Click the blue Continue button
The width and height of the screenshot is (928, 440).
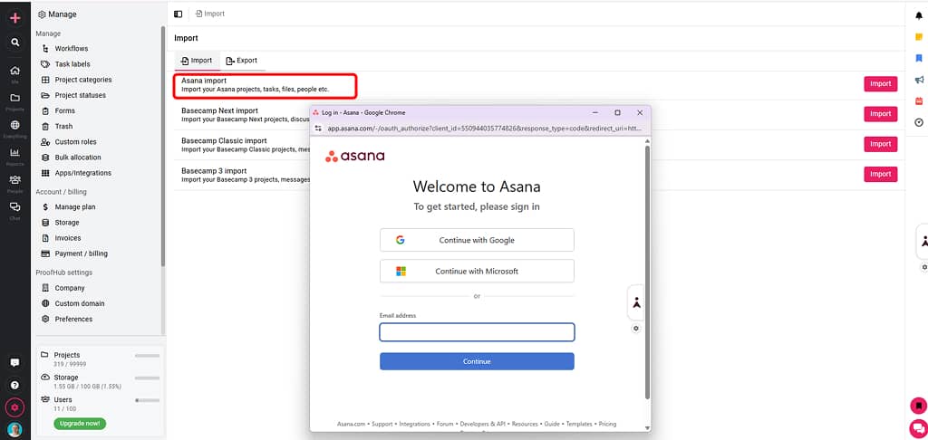(477, 361)
